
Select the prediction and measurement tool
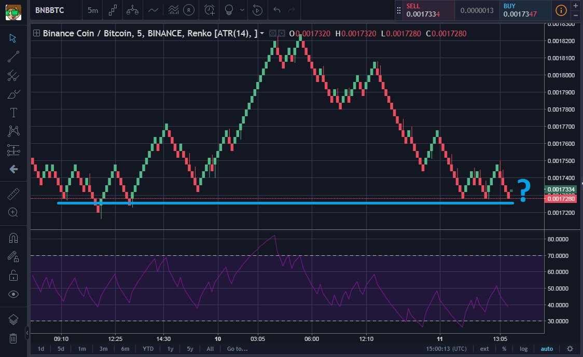(13, 150)
